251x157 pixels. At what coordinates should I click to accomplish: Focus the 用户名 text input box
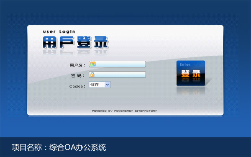(x=117, y=64)
